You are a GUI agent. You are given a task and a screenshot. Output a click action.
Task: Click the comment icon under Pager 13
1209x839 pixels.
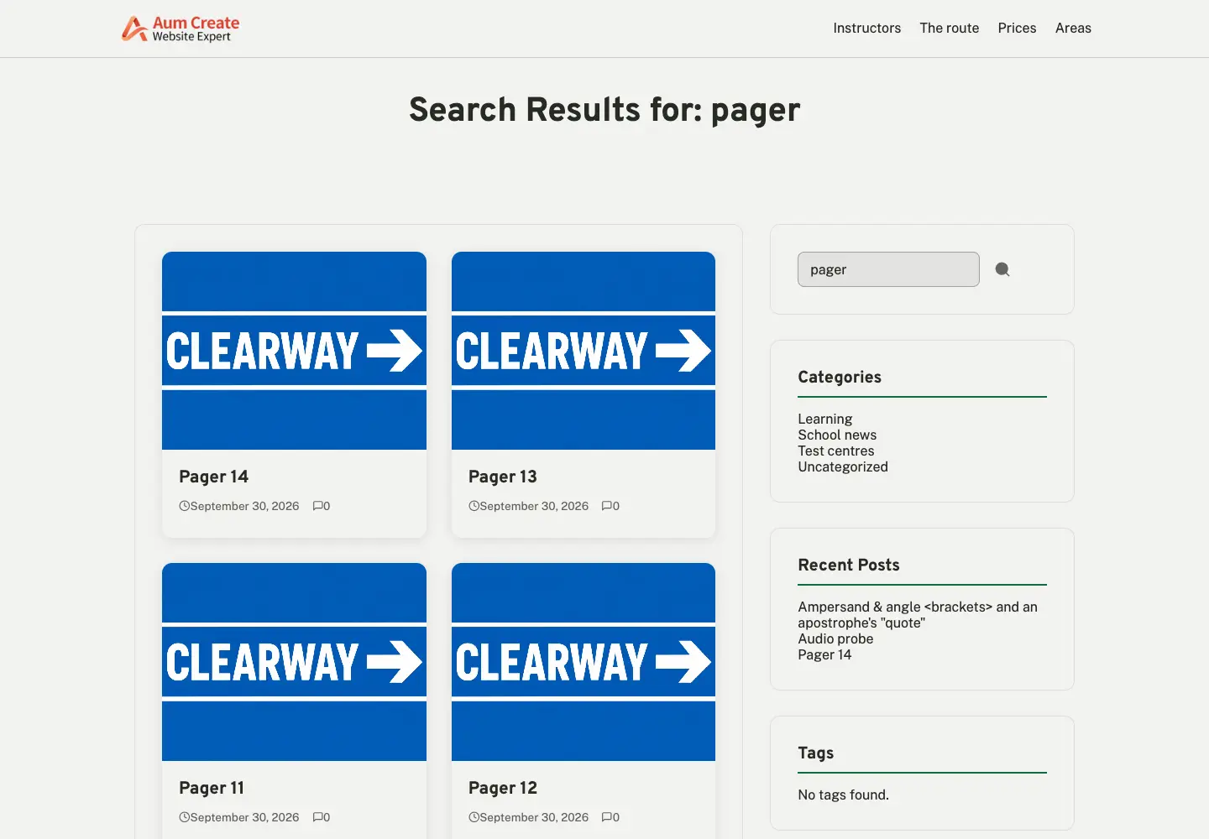click(607, 506)
